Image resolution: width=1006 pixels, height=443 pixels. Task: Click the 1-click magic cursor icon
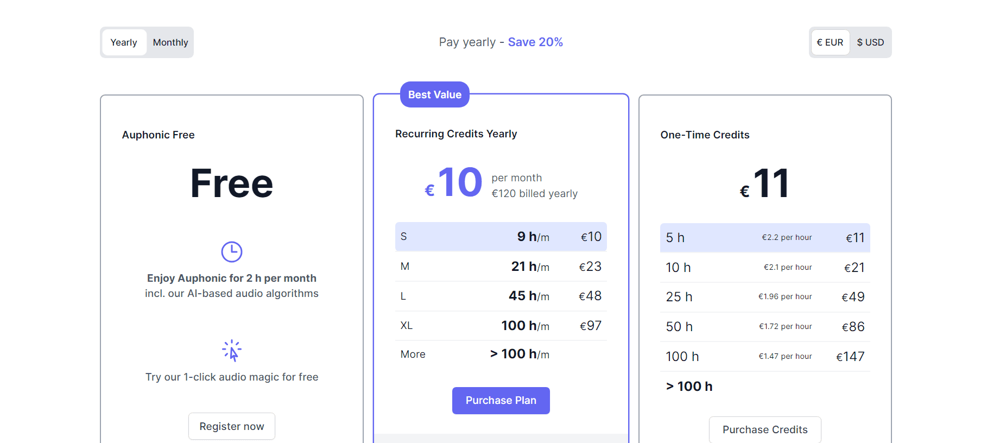coord(232,351)
